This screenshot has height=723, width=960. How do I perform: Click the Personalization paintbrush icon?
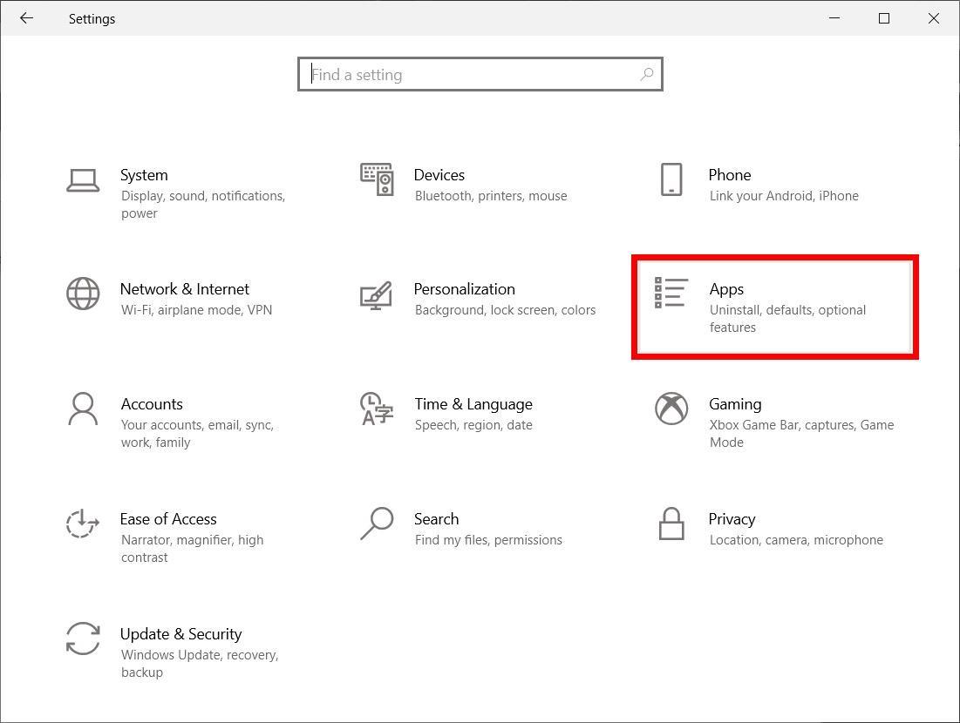[x=377, y=295]
